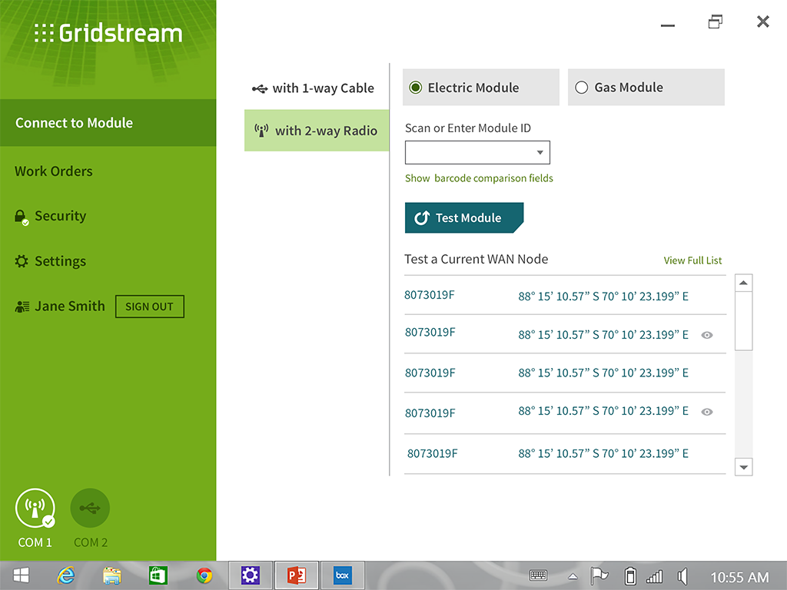
Task: Toggle eye icon on second WAN node row
Action: click(707, 335)
